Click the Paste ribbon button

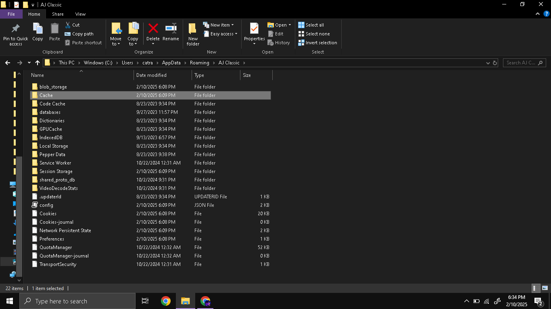54,32
